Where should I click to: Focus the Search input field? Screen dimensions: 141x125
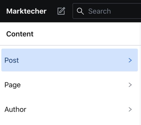pos(107,11)
